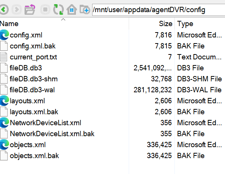Click the DB3-WAL File type cell

pos(199,90)
